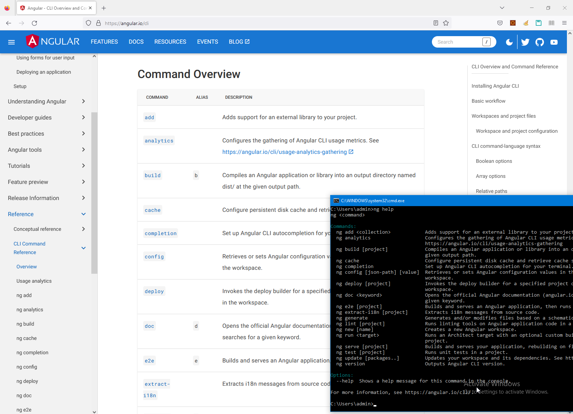The image size is (573, 414).
Task: Open the DOCS menu item
Action: pos(136,42)
